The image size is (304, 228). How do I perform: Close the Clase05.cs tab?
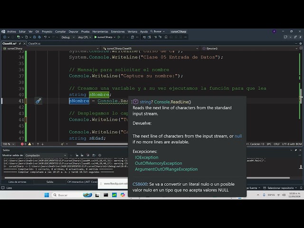click(24, 44)
